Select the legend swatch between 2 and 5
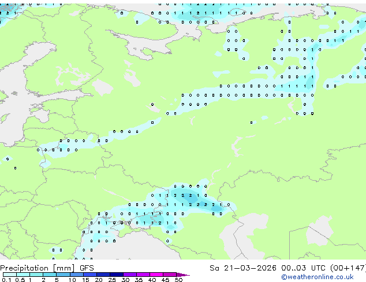Viewport: 366px width, 282px height. (x=50, y=275)
